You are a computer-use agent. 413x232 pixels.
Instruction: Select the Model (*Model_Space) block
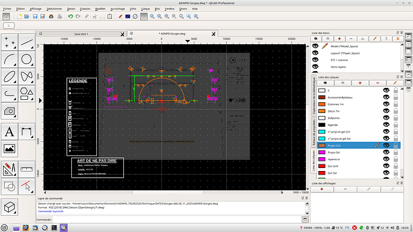tap(344, 46)
